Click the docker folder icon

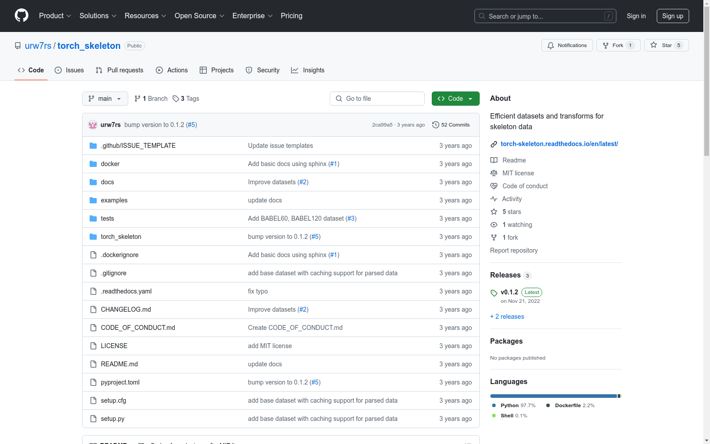coord(93,164)
